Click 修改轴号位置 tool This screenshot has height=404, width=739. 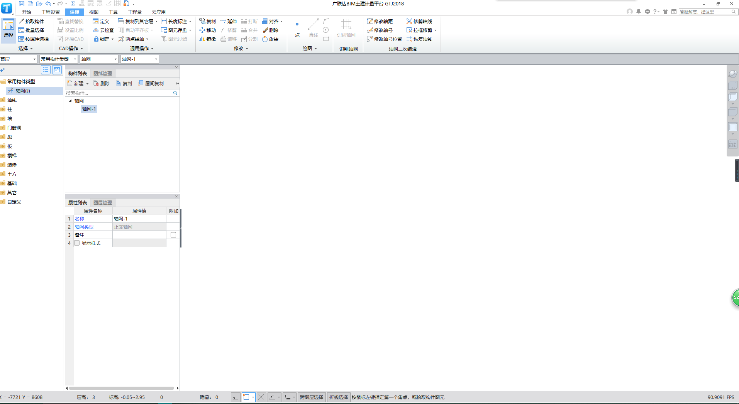385,39
